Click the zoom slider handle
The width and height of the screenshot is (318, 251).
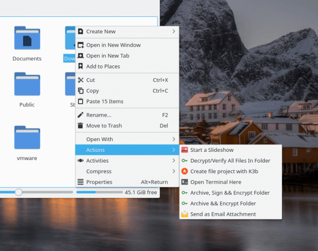coord(18,192)
